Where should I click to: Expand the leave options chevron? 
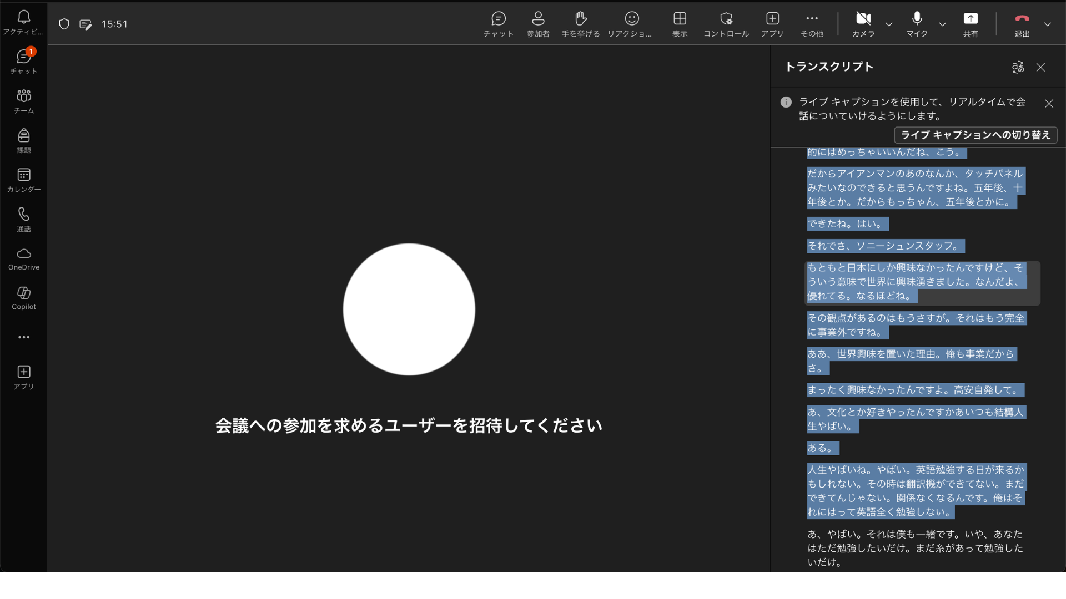coord(1047,24)
